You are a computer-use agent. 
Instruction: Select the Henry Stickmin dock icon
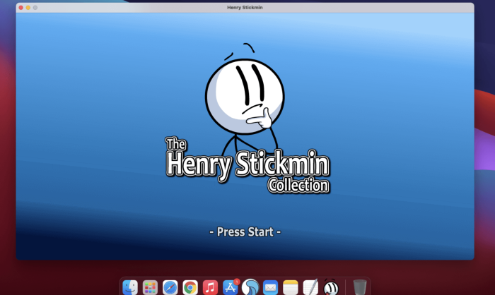click(330, 287)
